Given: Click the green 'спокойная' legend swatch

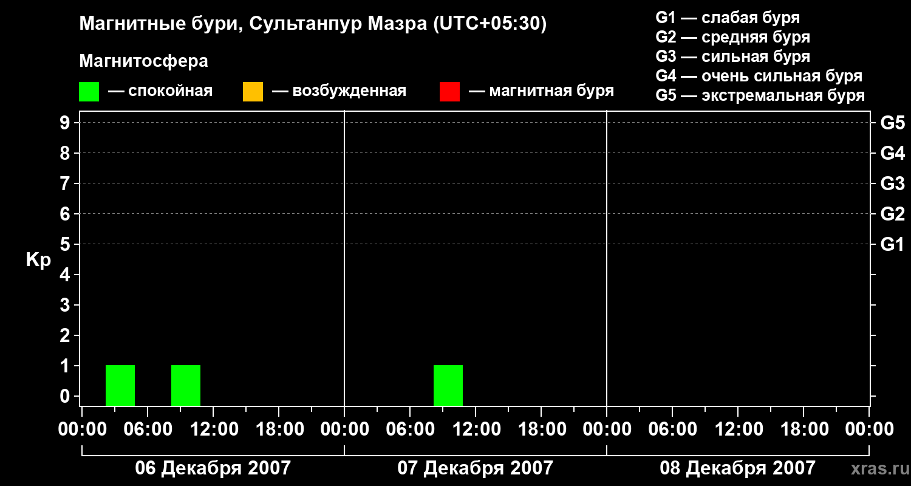Looking at the screenshot, I should [x=89, y=92].
